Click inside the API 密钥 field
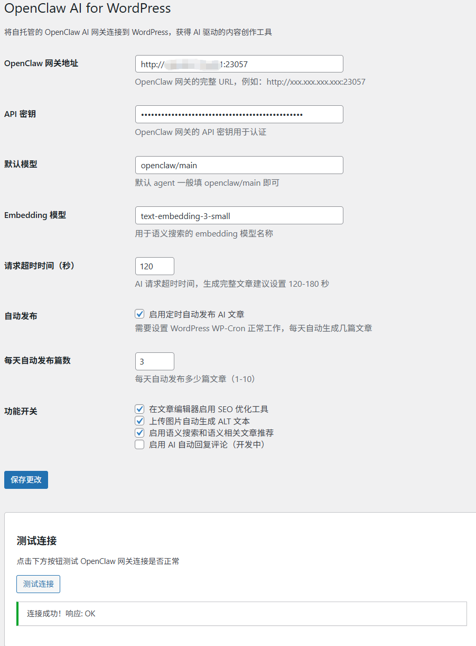Viewport: 476px width, 646px height. [239, 114]
